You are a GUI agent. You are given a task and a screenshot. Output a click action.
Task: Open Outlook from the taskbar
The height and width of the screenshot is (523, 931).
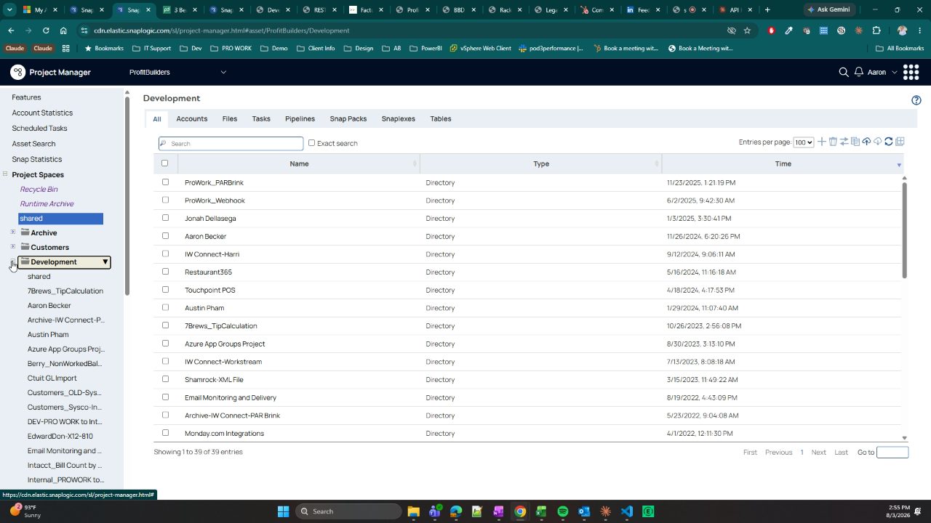[x=584, y=511]
